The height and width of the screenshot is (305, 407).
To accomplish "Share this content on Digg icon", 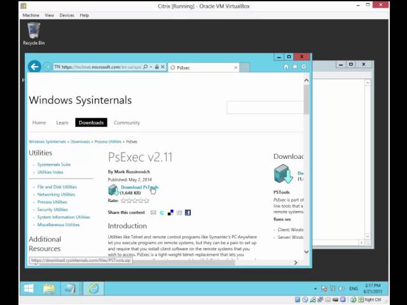I will 179,213.
